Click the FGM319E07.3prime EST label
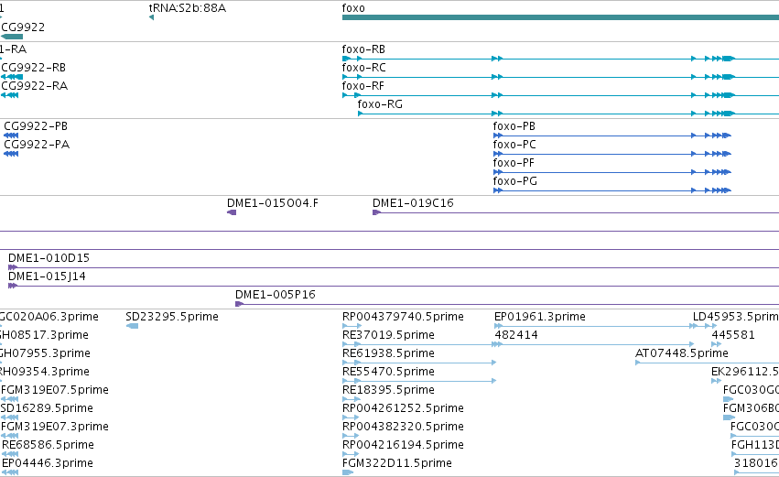The height and width of the screenshot is (477, 779). pos(55,427)
